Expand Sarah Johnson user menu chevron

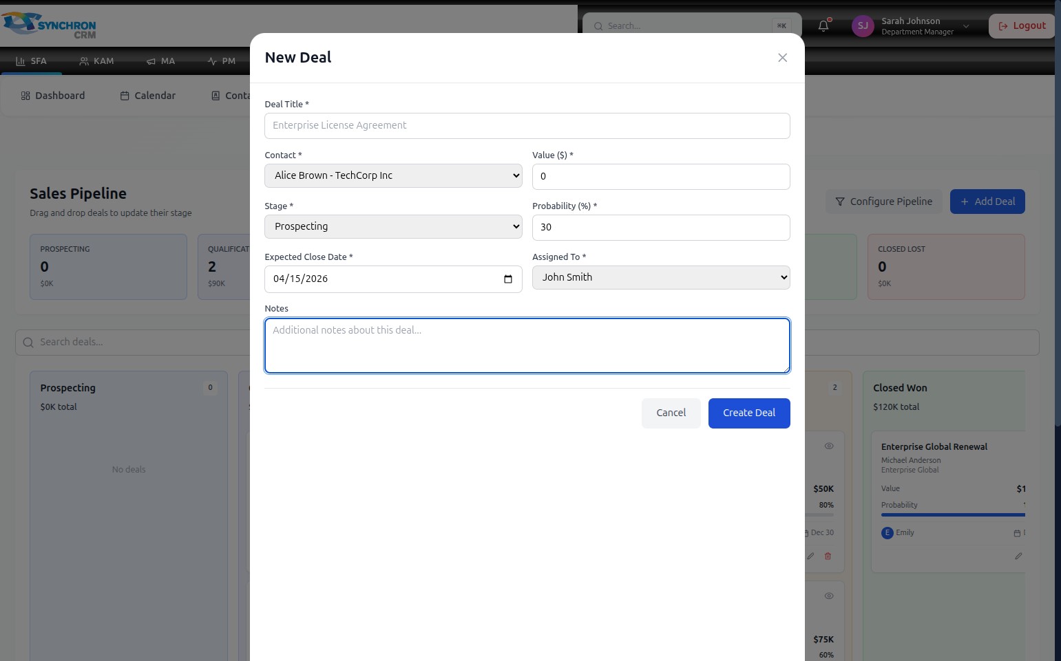(x=966, y=26)
